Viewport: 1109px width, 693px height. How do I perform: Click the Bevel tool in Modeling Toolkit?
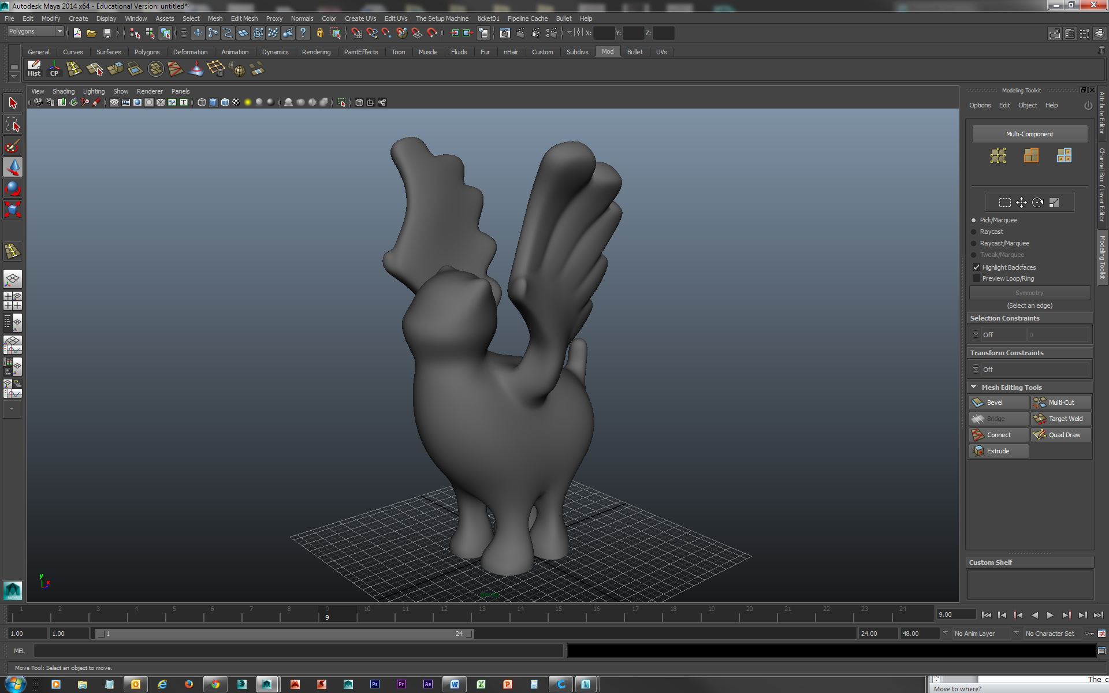click(998, 403)
